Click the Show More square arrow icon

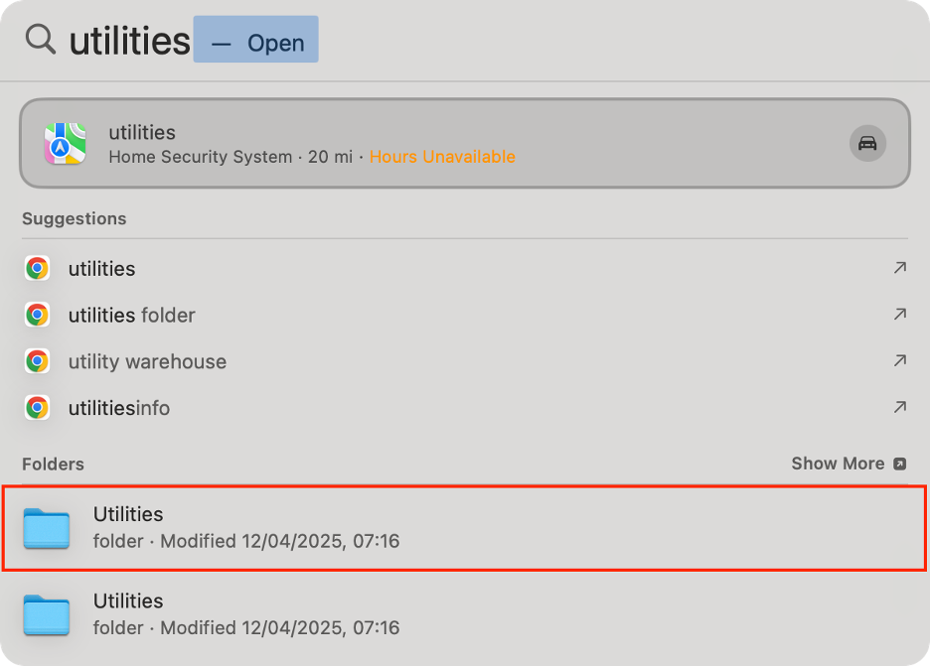(900, 464)
